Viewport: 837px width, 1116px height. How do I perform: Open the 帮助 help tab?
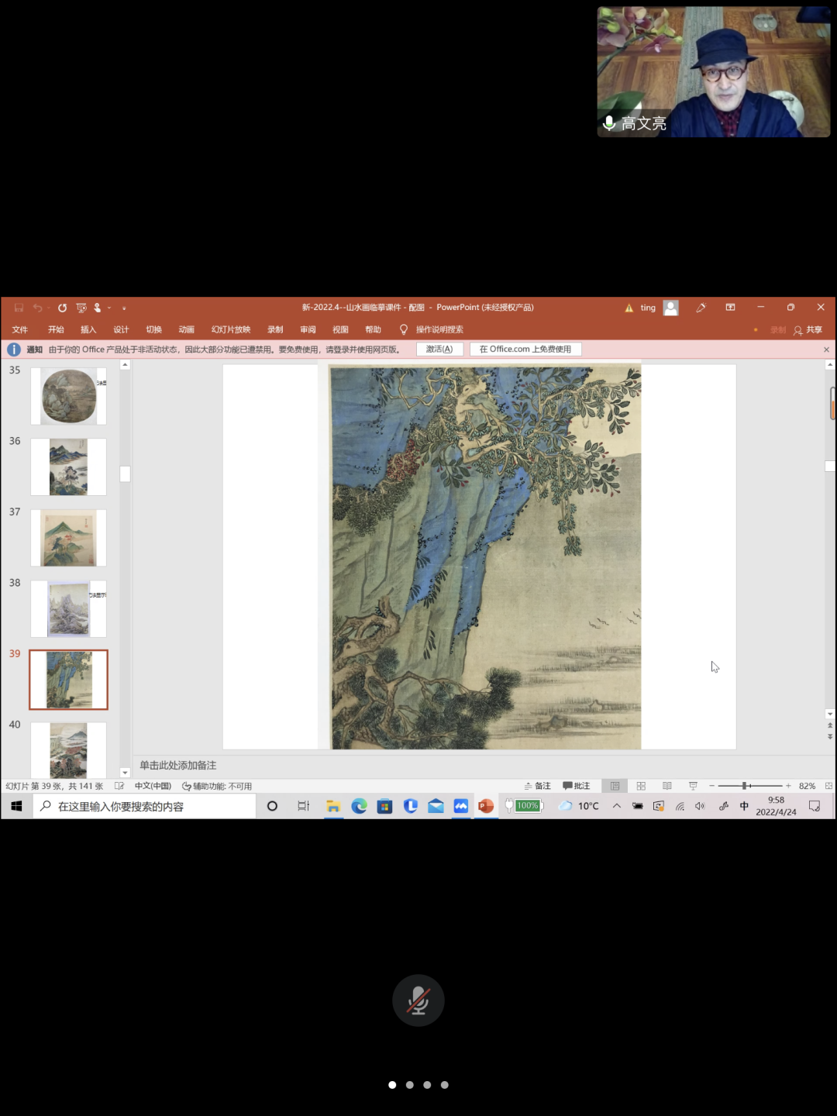[373, 329]
